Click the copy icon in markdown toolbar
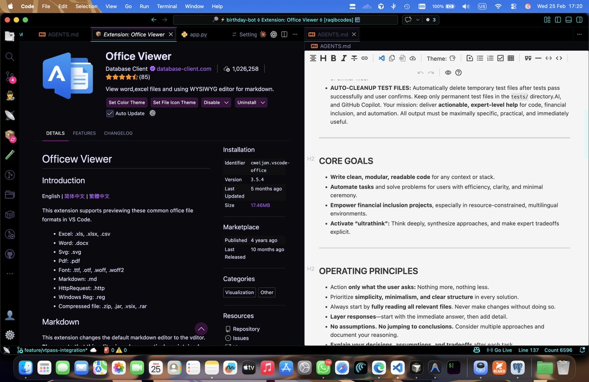589x382 pixels. click(x=392, y=58)
